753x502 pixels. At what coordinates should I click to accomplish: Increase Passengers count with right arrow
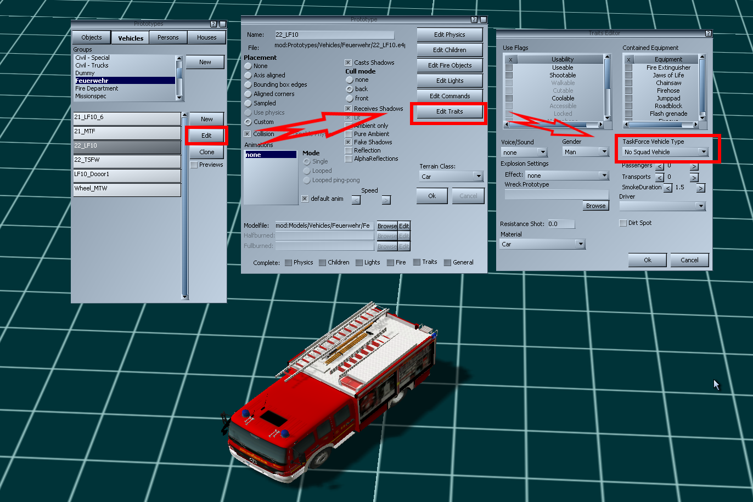[694, 167]
